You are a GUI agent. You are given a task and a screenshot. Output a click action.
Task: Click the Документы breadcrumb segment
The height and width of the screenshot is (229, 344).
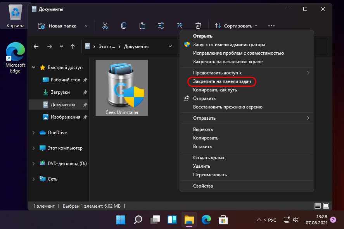tap(136, 46)
